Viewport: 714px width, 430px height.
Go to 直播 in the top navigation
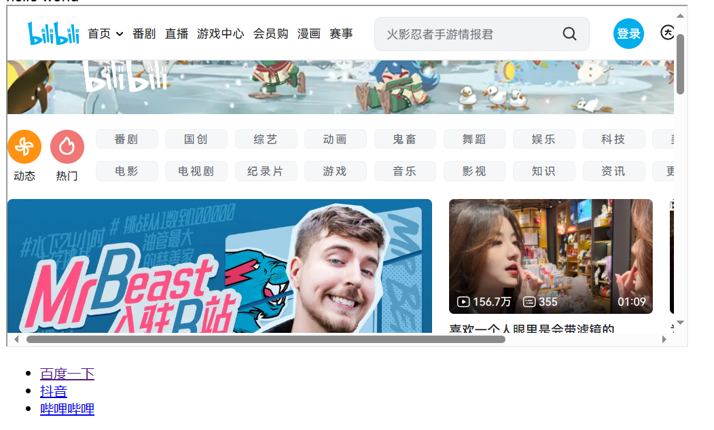point(177,34)
